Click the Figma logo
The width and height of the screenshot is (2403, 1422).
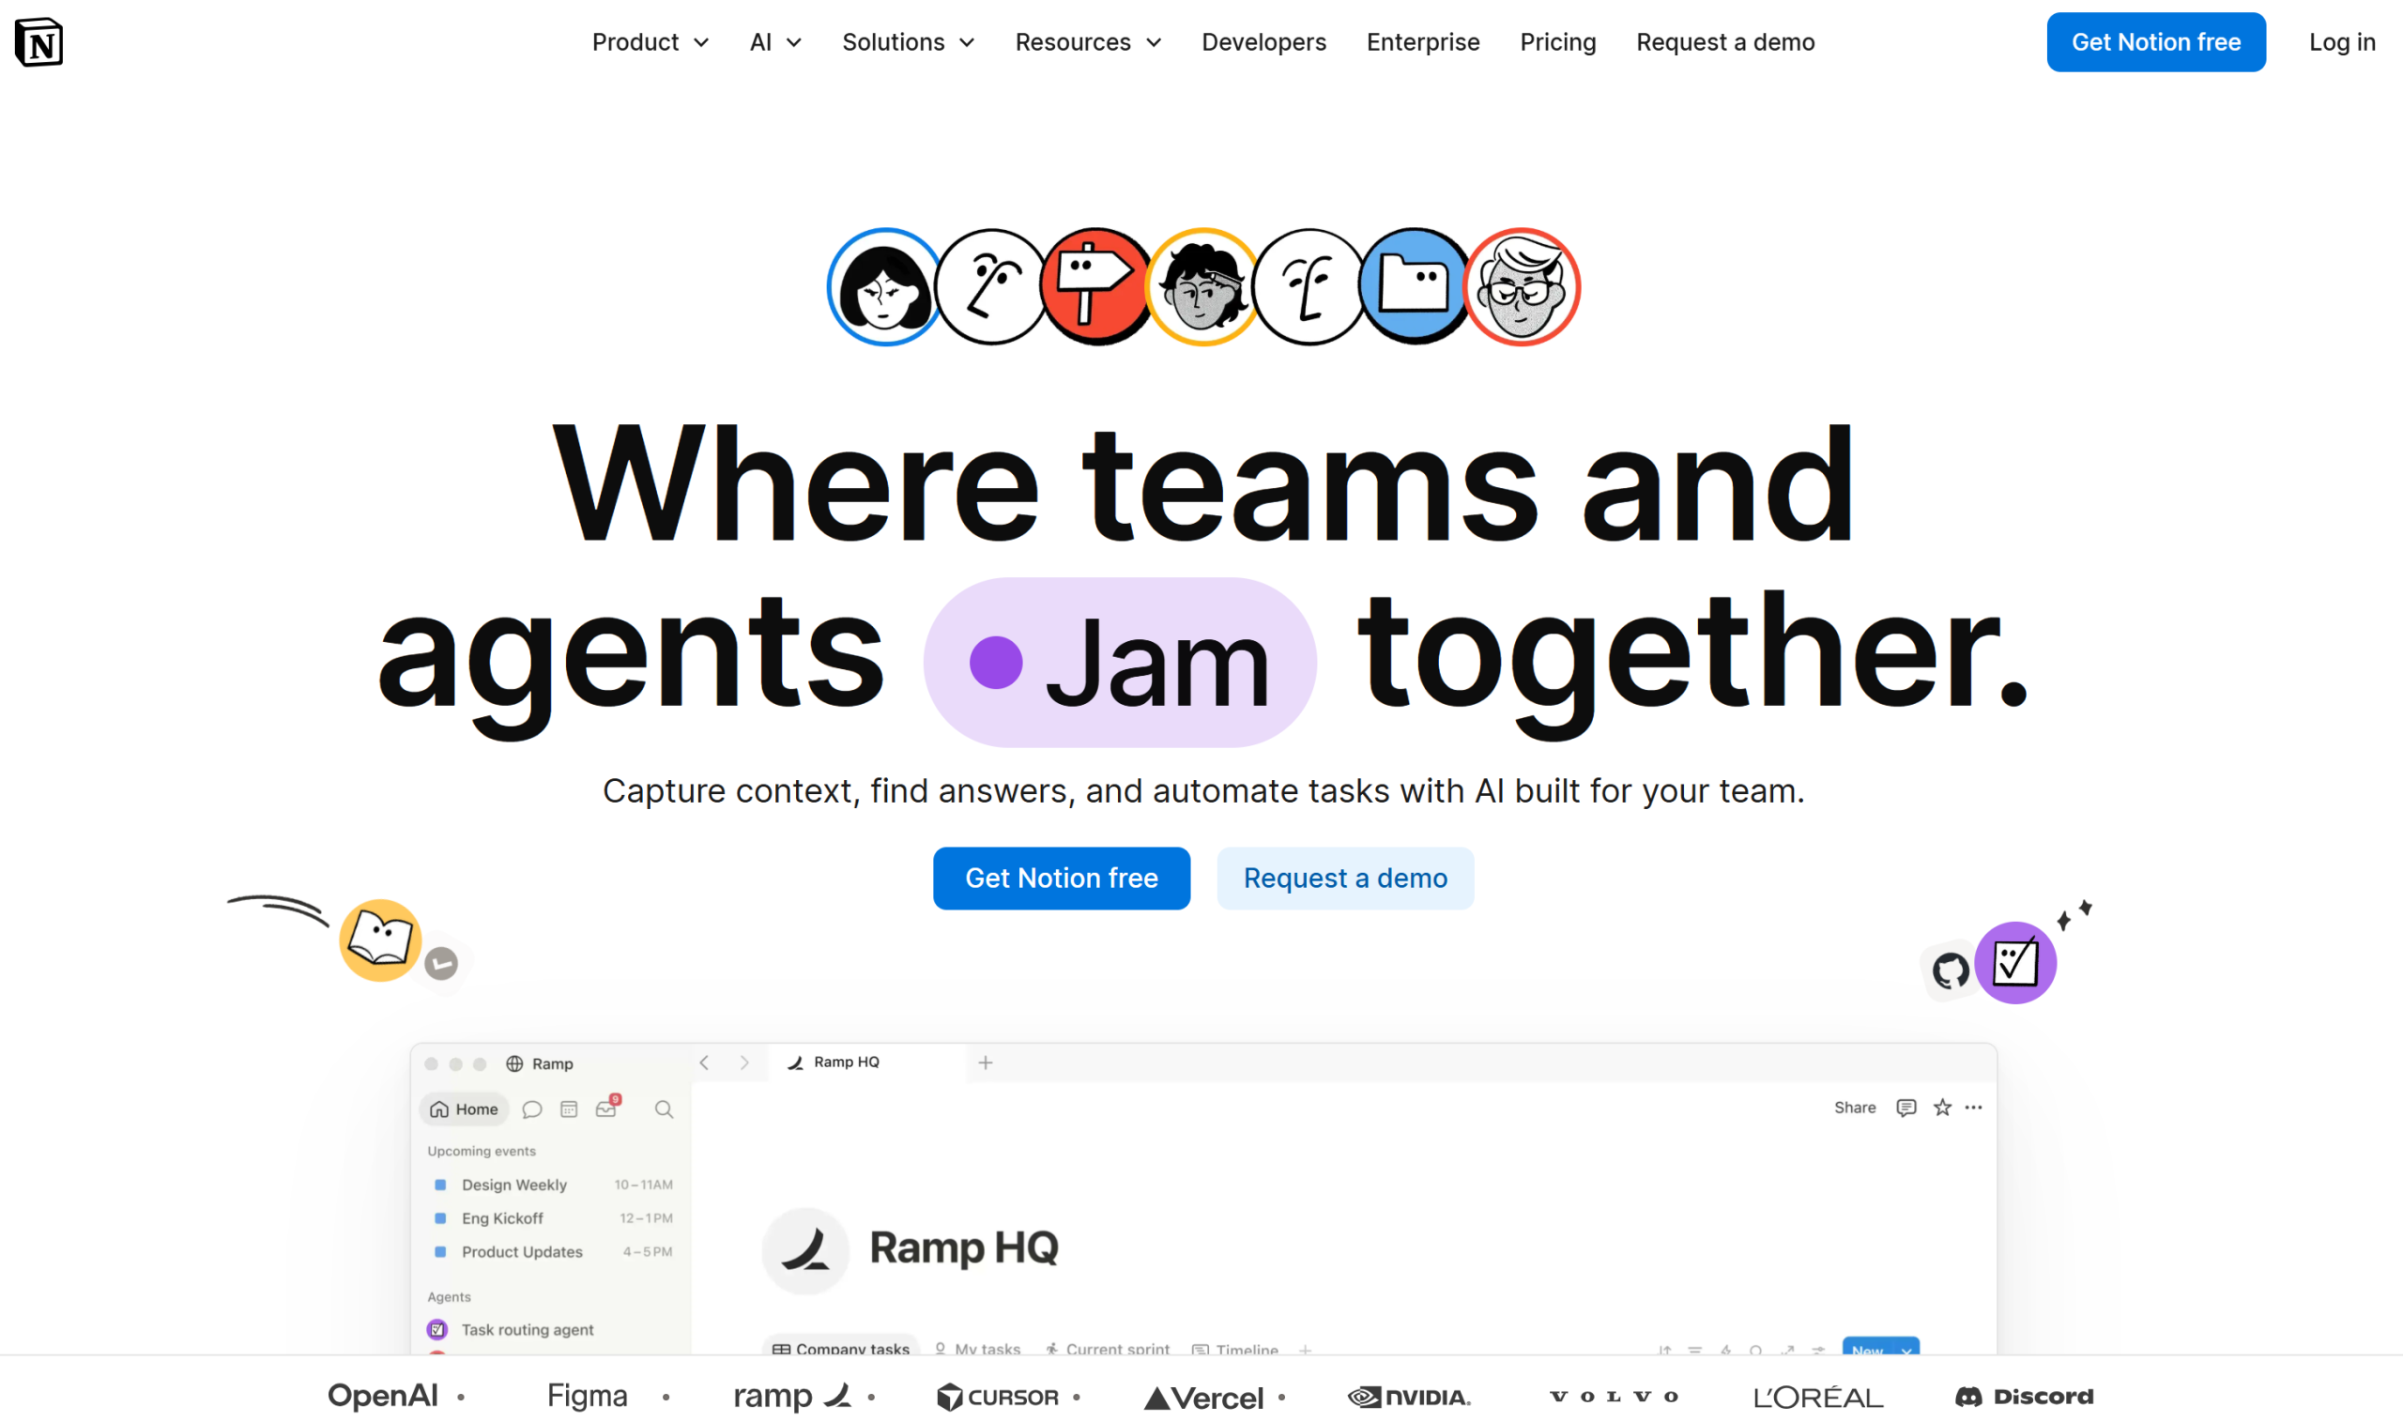pyautogui.click(x=588, y=1396)
